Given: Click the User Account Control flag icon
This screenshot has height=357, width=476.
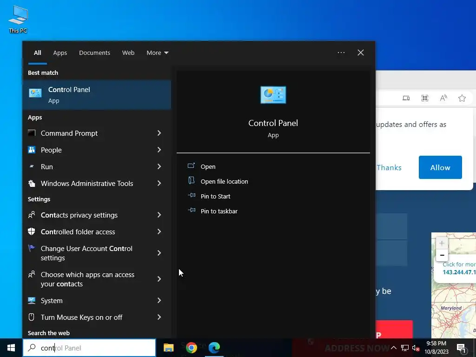Looking at the screenshot, I should [x=32, y=248].
